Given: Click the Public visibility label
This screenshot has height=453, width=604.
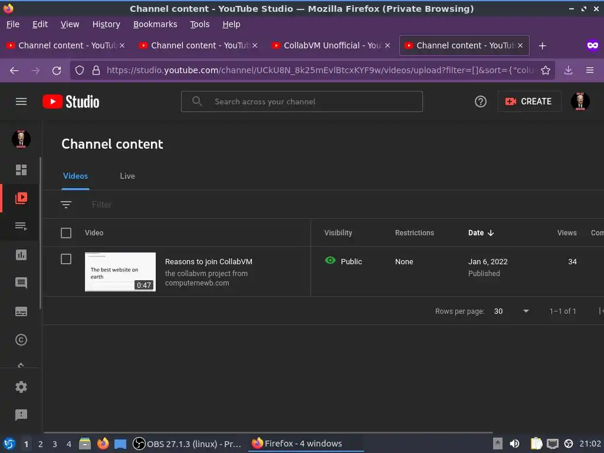Looking at the screenshot, I should [x=352, y=261].
